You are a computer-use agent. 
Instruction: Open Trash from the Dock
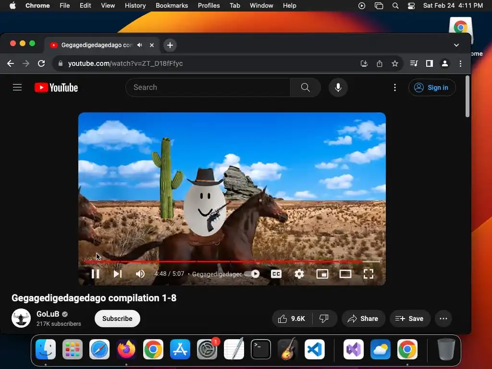click(x=446, y=349)
